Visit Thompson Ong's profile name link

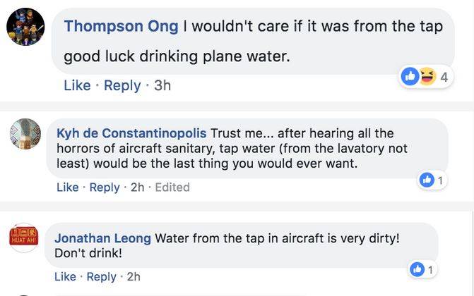[x=121, y=26]
